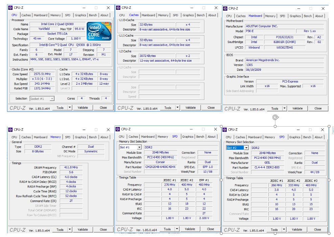Image resolution: width=334 pixels, height=237 pixels.
Task: Click the Close button in the Caches window
Action: (x=211, y=108)
